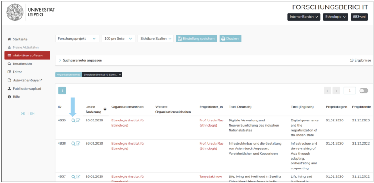
Task: Click page 1 pagination button
Action: 62,91
